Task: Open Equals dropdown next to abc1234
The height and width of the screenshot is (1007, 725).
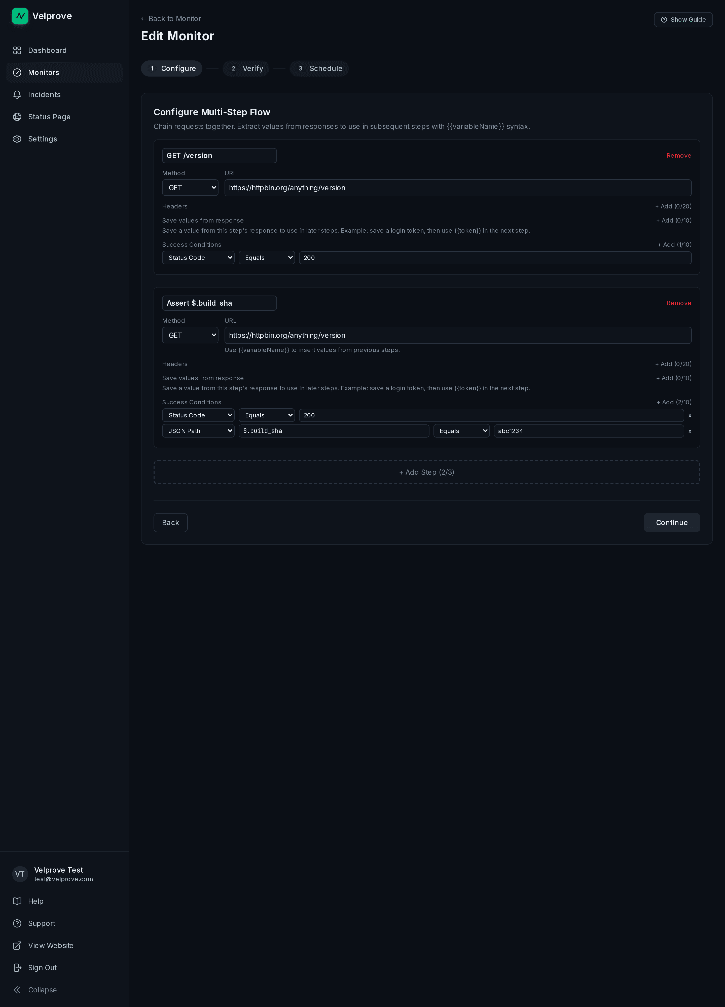Action: coord(461,431)
